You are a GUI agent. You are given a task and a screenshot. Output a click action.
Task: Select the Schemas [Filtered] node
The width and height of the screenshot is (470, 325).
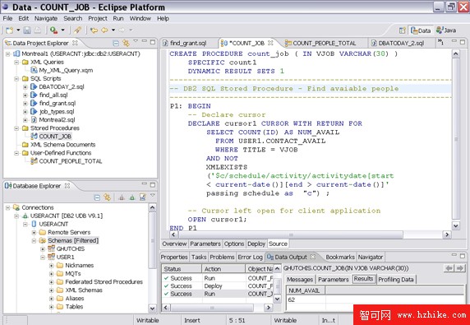coord(73,241)
